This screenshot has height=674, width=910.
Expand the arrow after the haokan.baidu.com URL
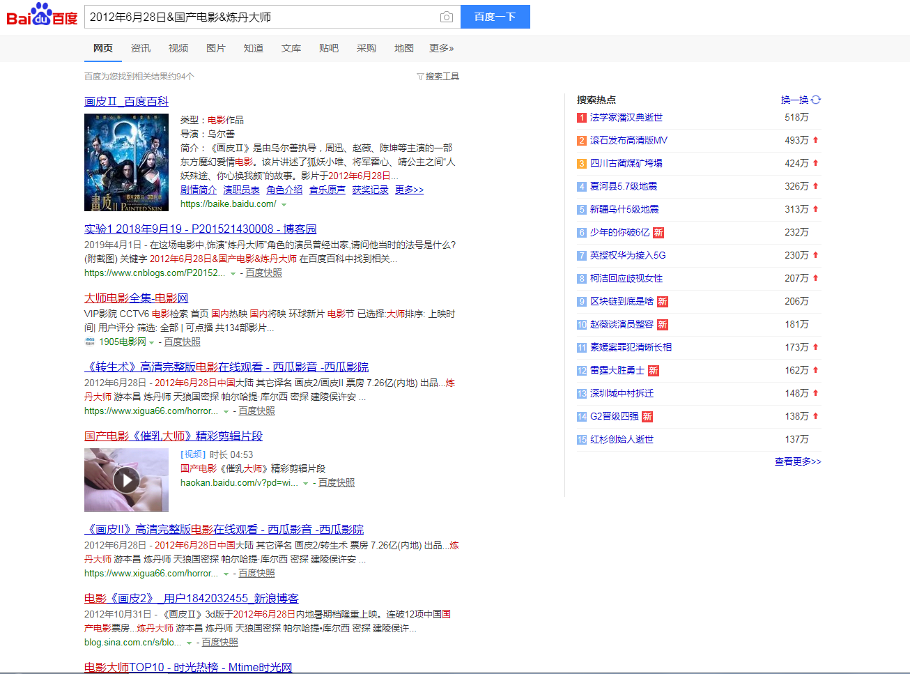coord(306,484)
